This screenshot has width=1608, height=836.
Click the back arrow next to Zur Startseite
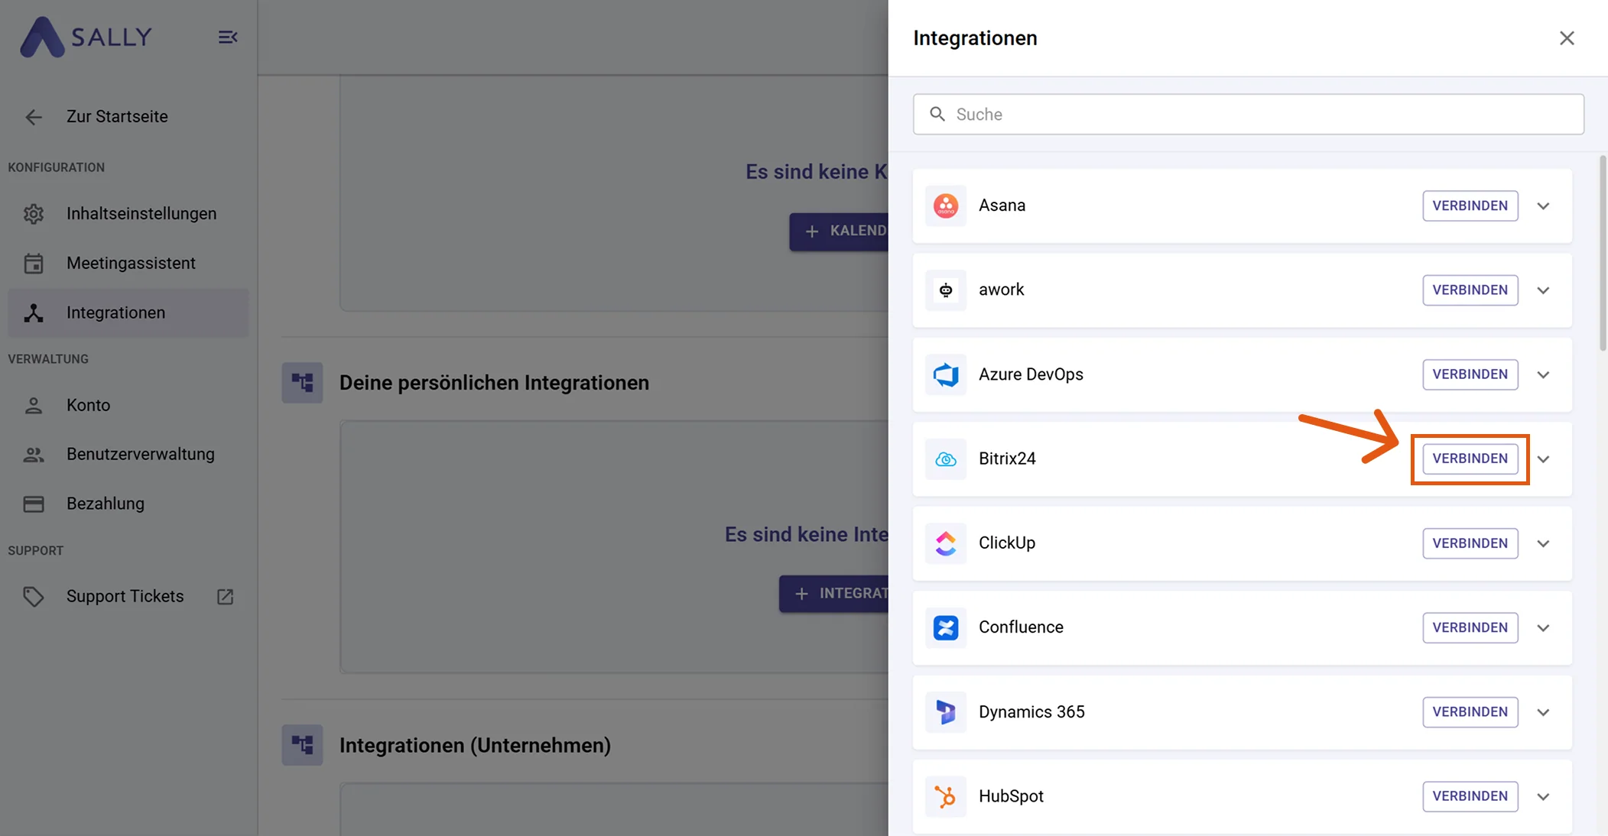click(34, 117)
